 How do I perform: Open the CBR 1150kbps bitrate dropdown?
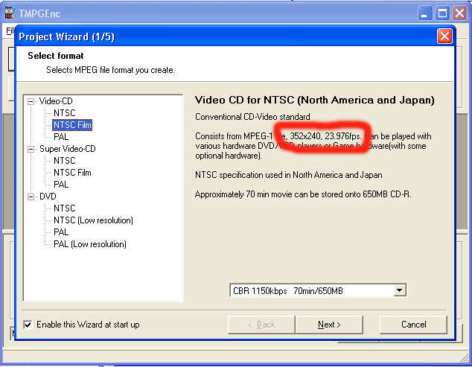(399, 290)
